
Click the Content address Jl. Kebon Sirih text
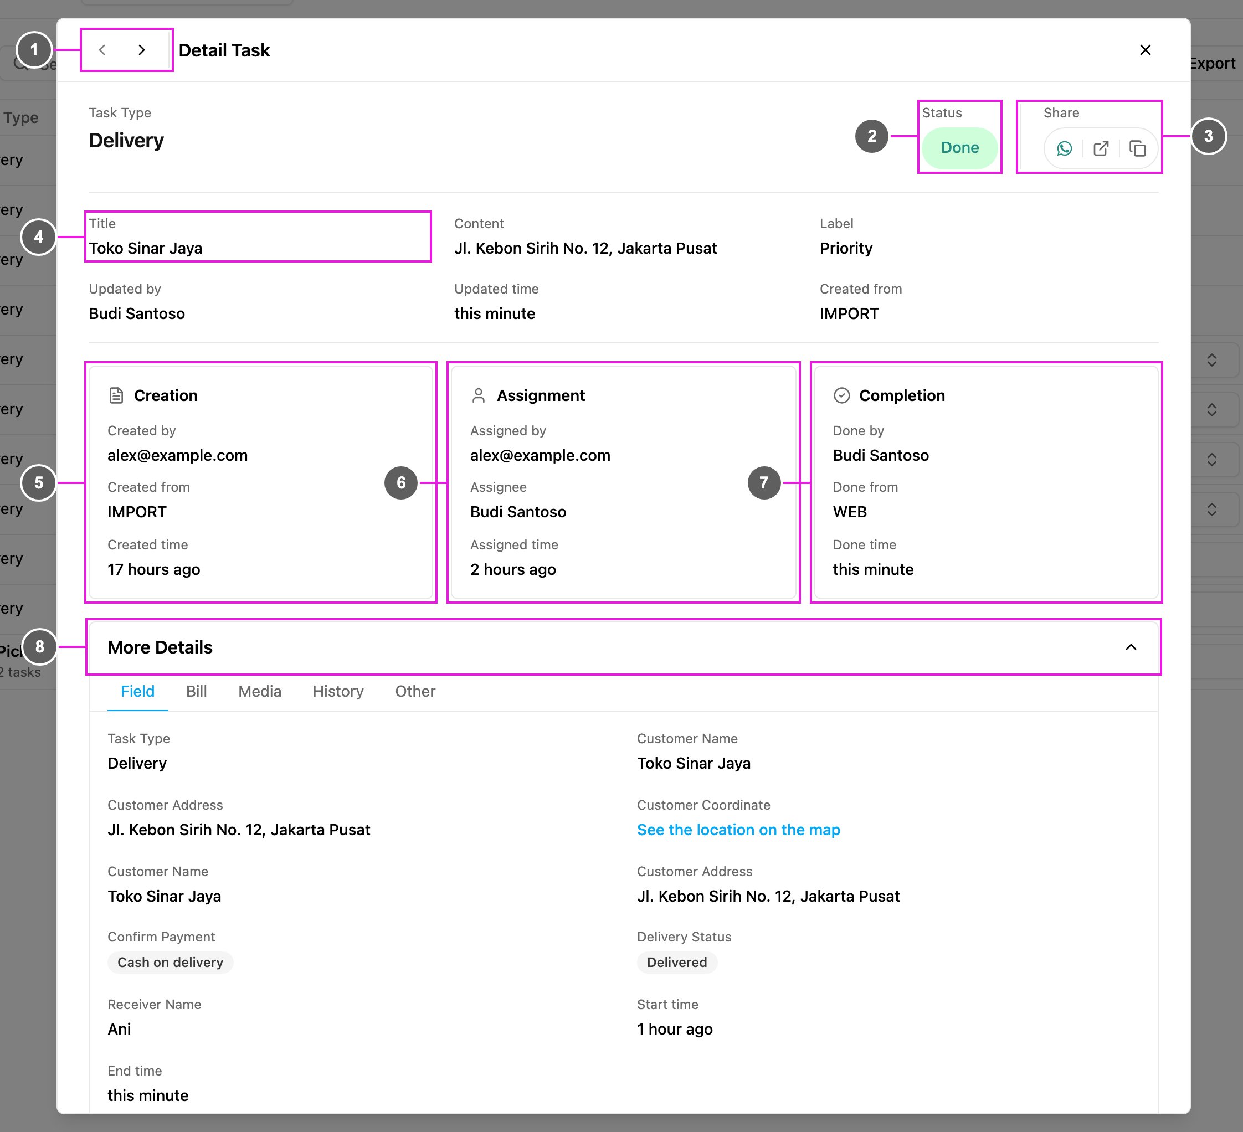coord(585,249)
